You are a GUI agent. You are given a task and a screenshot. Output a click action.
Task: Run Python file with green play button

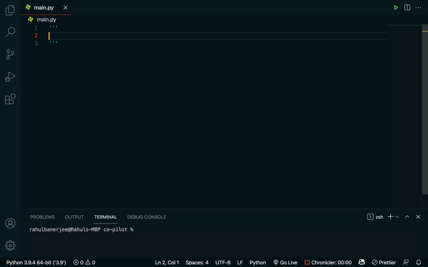point(396,8)
